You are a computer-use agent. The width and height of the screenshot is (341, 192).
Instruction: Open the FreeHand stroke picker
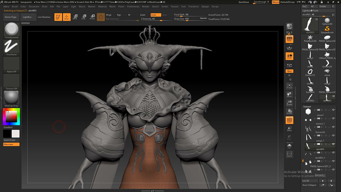[12, 47]
